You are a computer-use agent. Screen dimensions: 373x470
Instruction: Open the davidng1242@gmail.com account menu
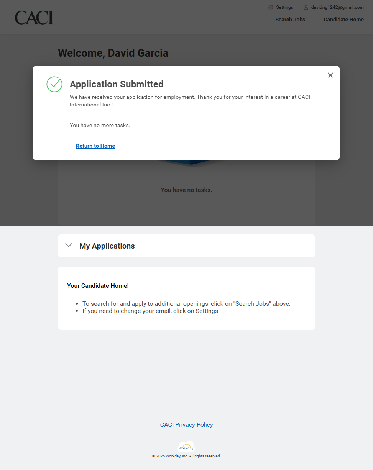(337, 7)
